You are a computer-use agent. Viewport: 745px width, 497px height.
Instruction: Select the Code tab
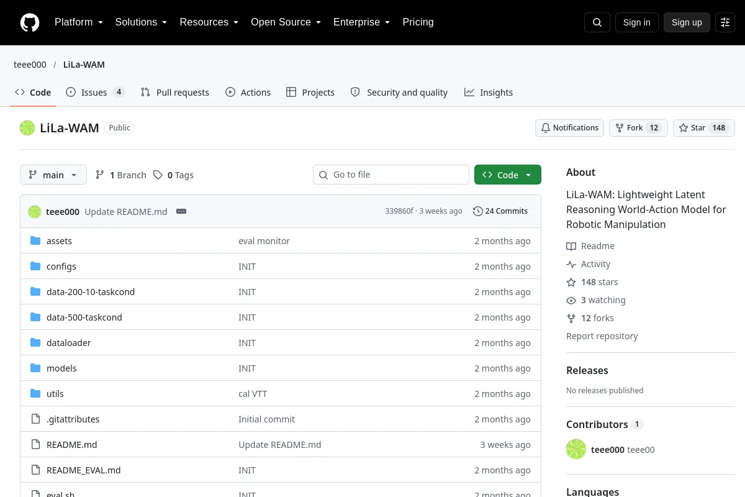tap(34, 93)
